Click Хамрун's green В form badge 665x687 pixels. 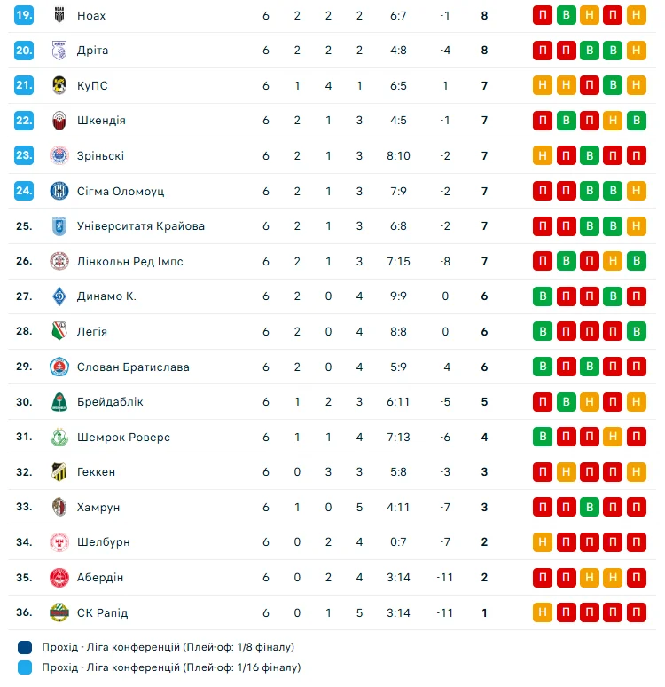[589, 507]
